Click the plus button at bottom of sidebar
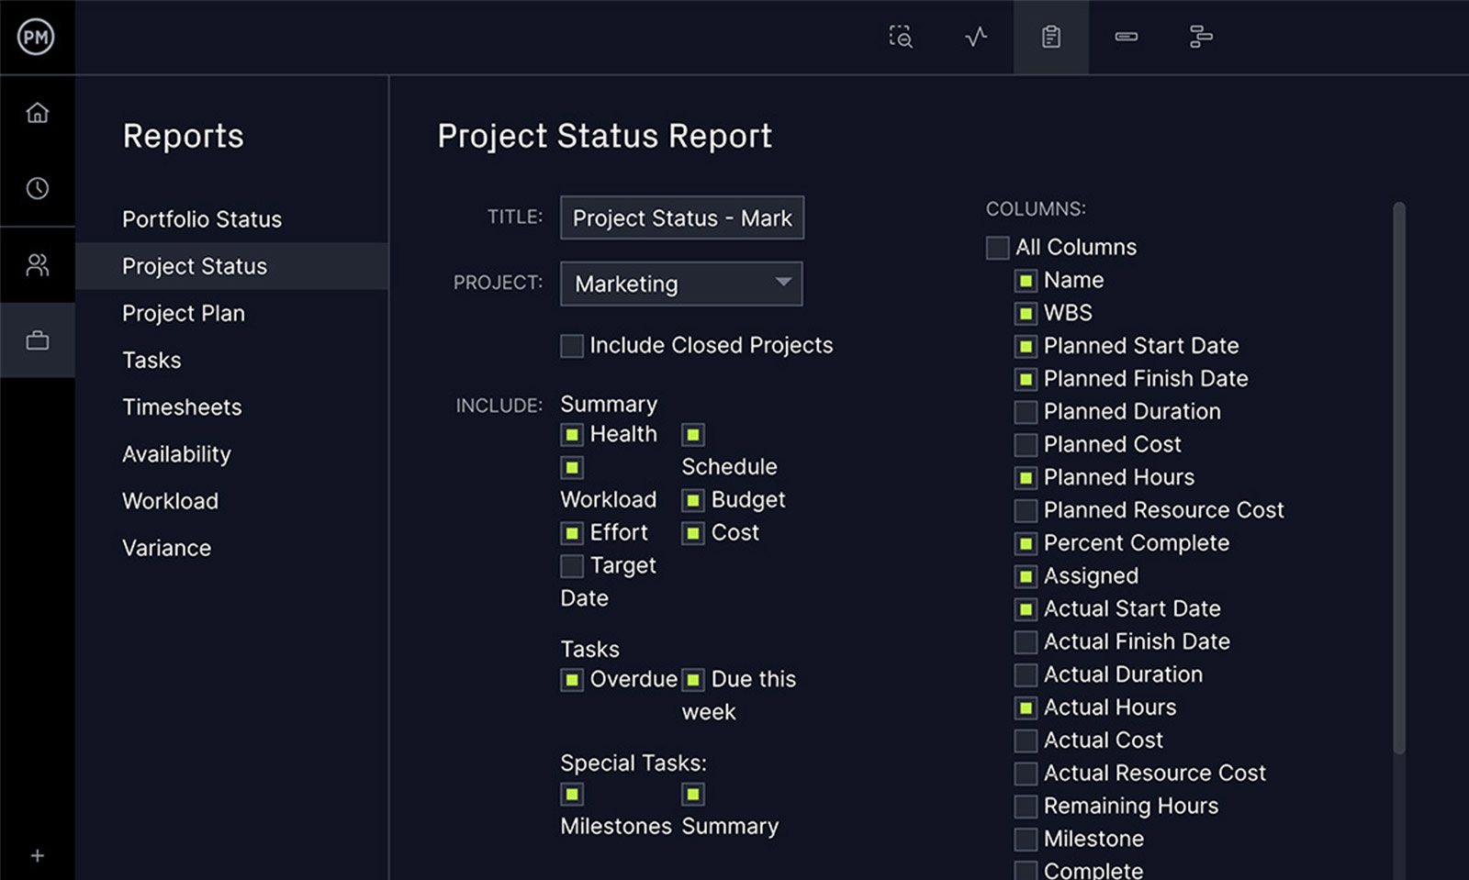 point(37,855)
